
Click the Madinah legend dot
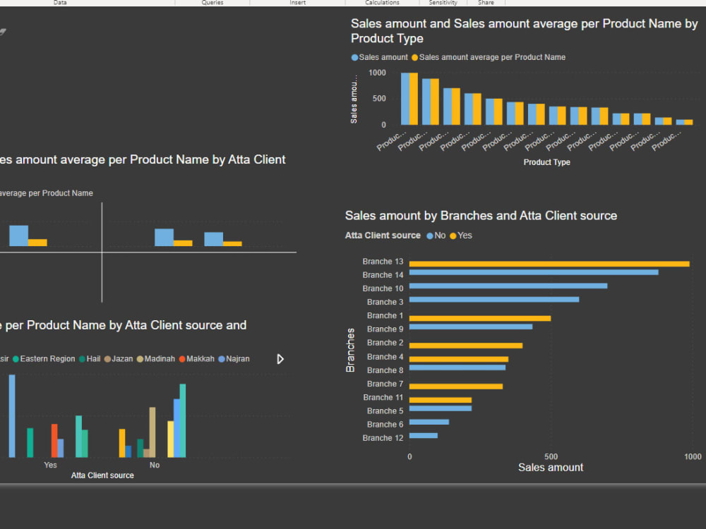pyautogui.click(x=138, y=359)
